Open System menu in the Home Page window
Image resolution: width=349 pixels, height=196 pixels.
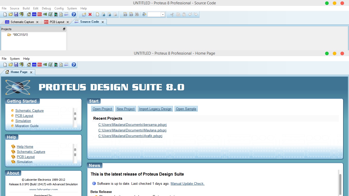[x=15, y=59]
